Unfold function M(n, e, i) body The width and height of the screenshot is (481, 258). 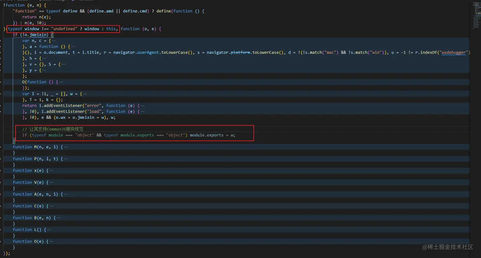pyautogui.click(x=66, y=147)
